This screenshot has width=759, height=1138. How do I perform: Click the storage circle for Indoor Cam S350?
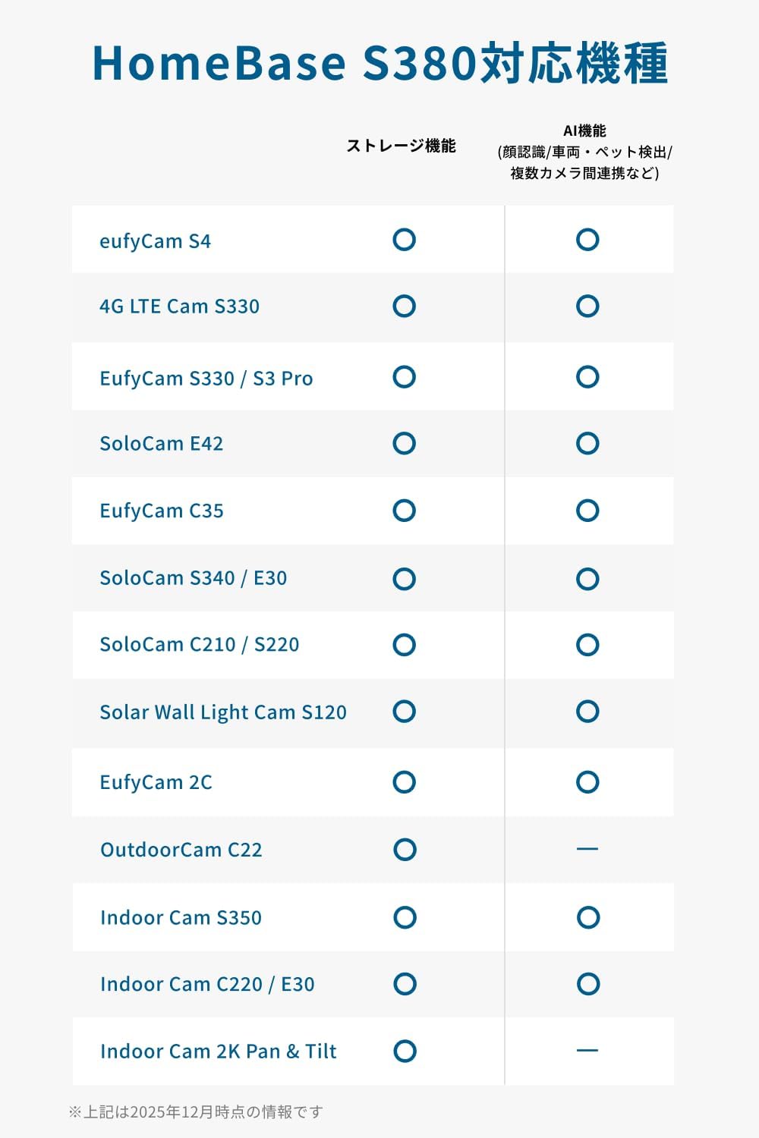pos(405,917)
